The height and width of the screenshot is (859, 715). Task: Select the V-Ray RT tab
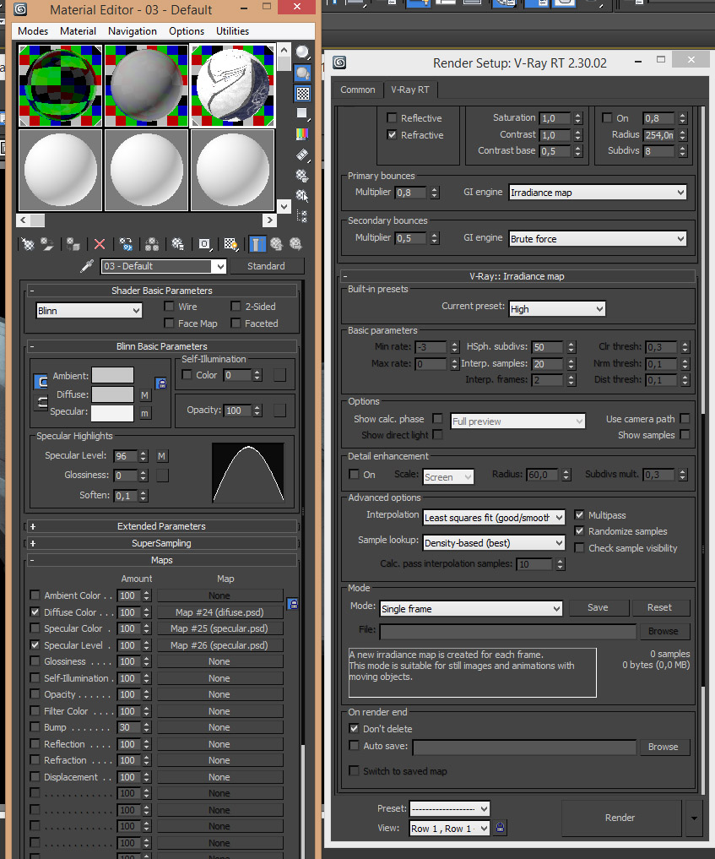(x=410, y=90)
